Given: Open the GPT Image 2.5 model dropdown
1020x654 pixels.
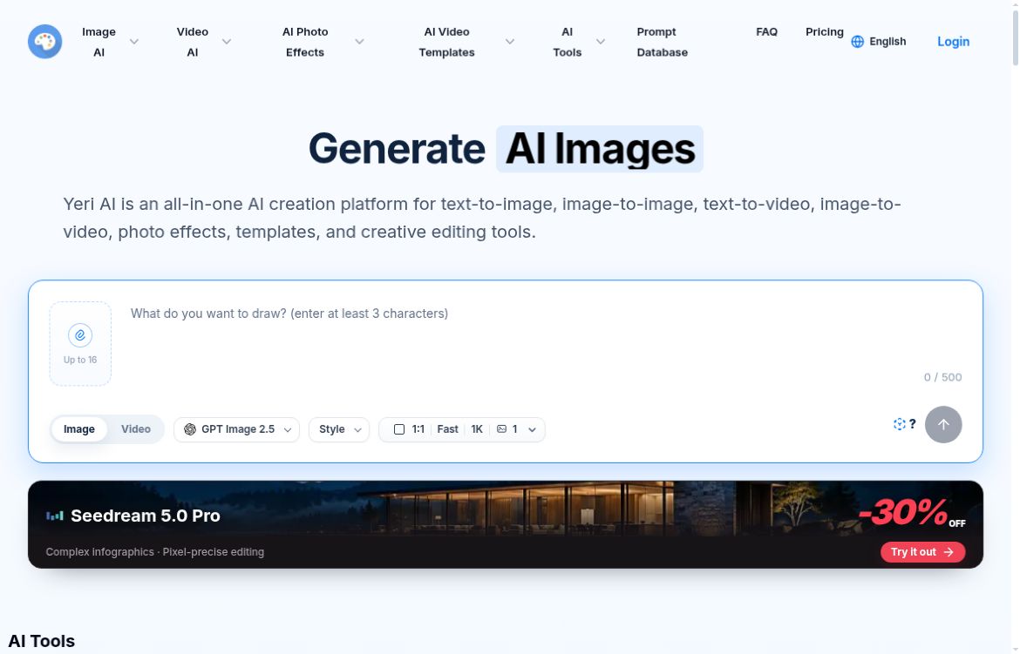Looking at the screenshot, I should pyautogui.click(x=237, y=429).
